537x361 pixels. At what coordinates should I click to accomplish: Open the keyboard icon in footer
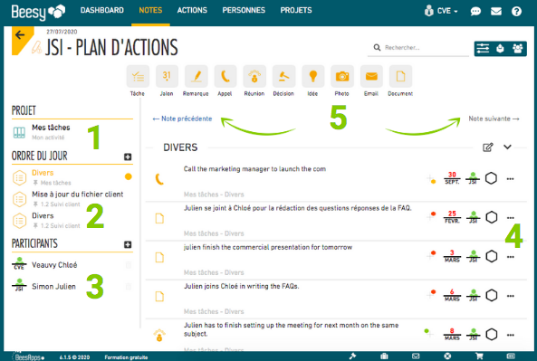(x=511, y=356)
